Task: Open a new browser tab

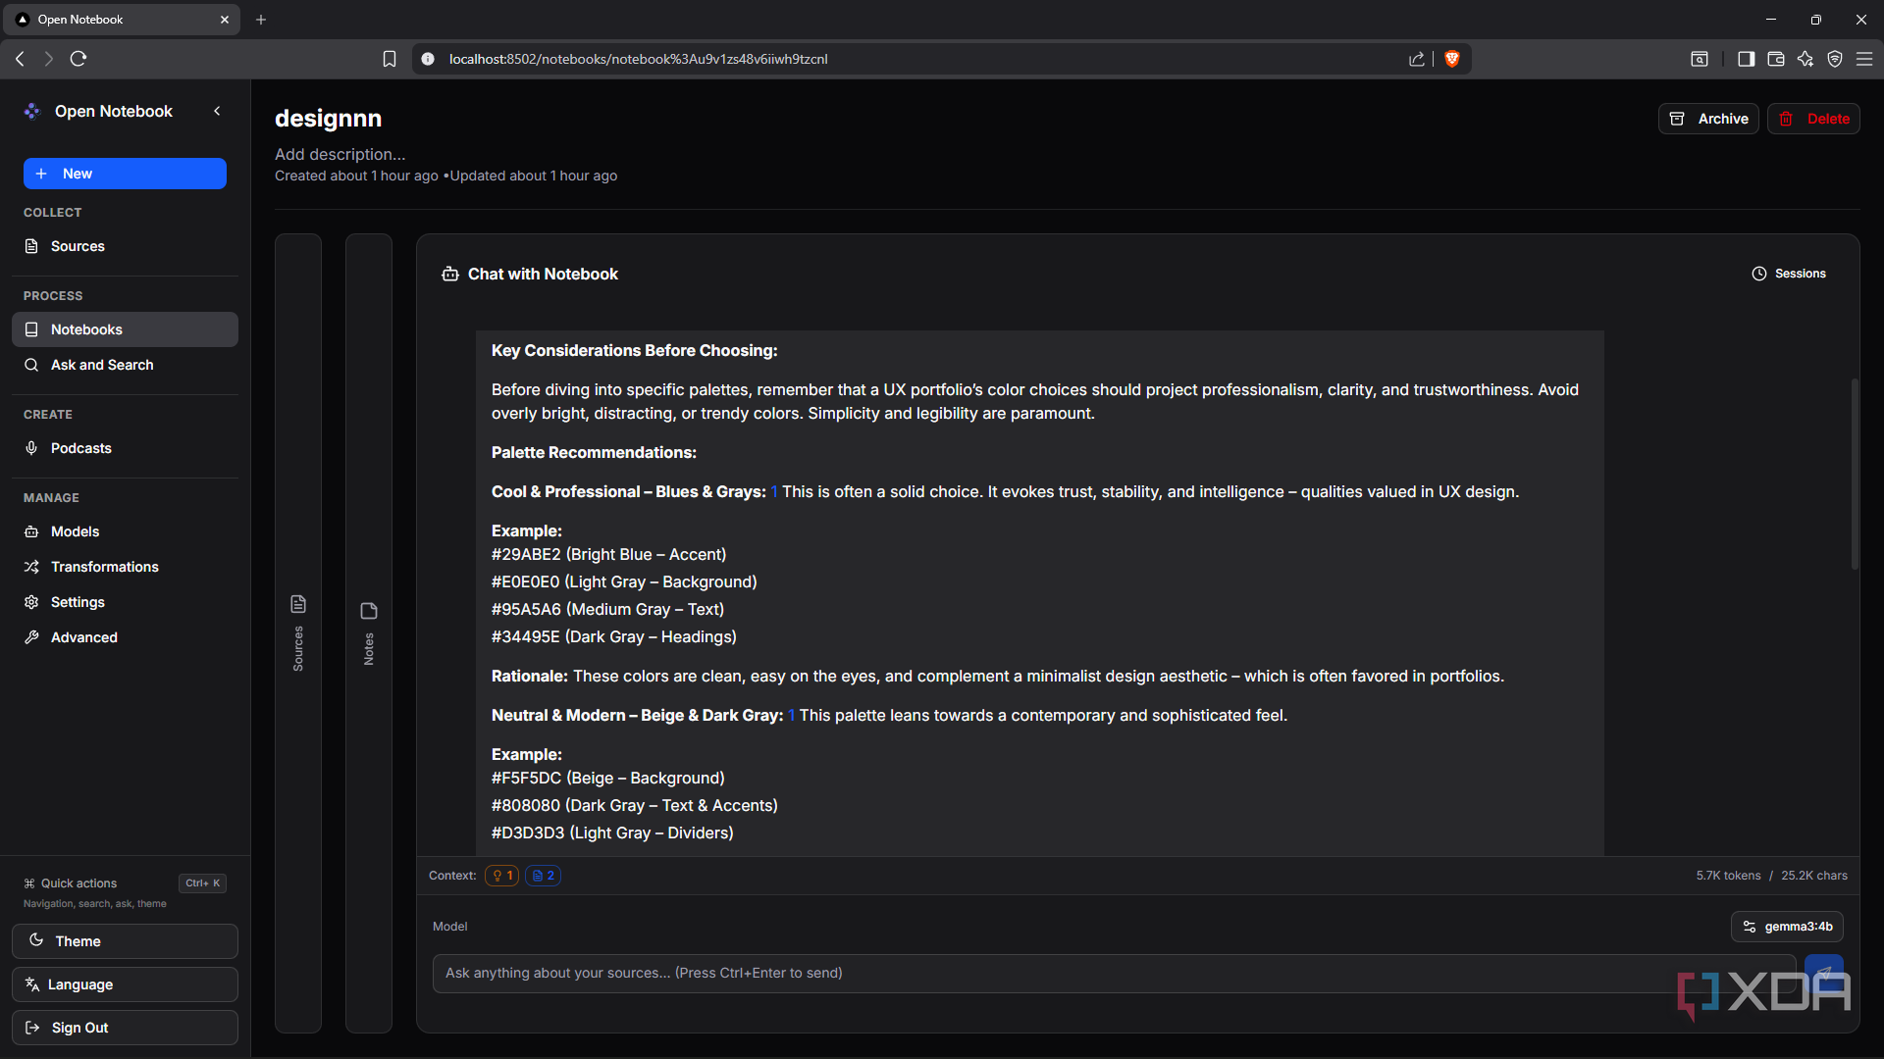Action: pos(261,20)
